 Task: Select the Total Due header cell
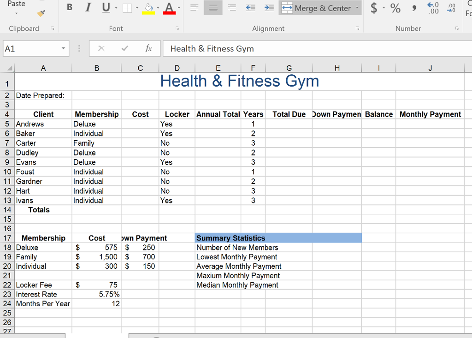[289, 114]
